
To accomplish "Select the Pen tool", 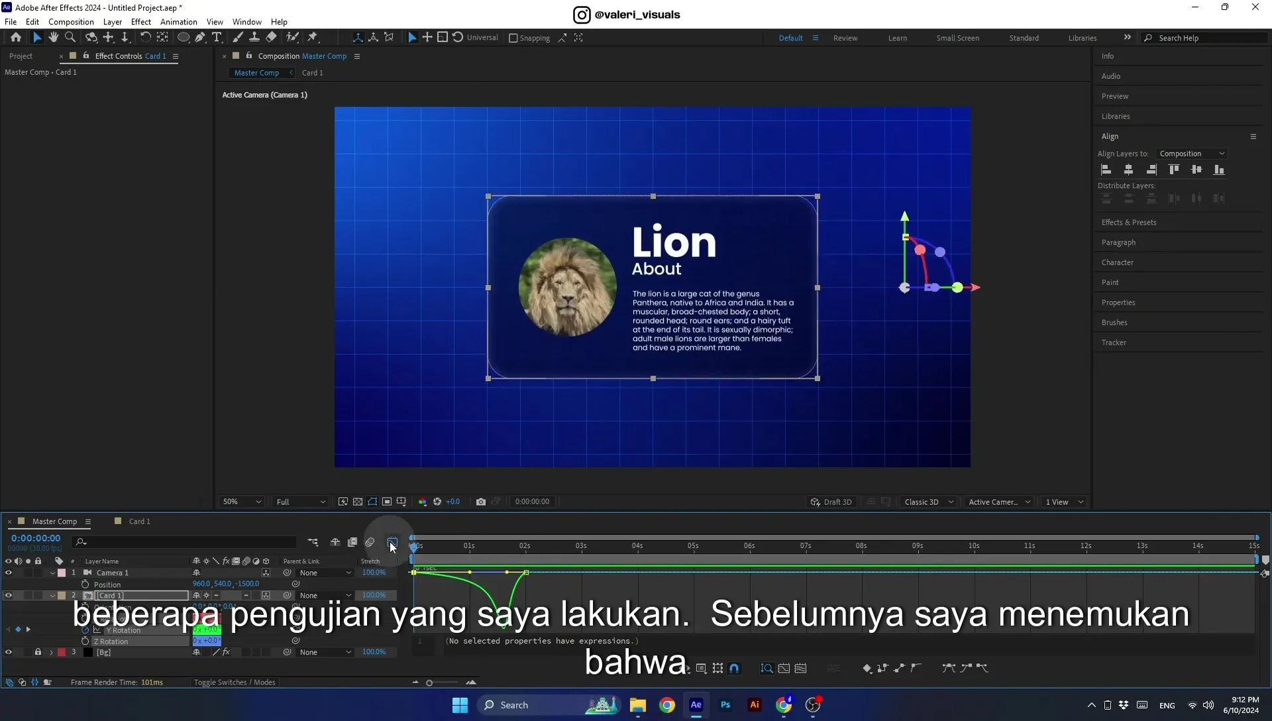I will click(x=200, y=38).
